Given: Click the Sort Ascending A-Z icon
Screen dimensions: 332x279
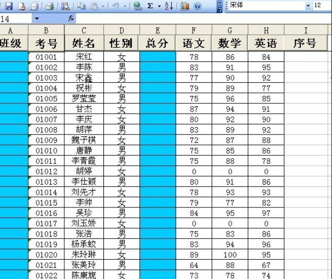Looking at the screenshot, I should point(169,6).
